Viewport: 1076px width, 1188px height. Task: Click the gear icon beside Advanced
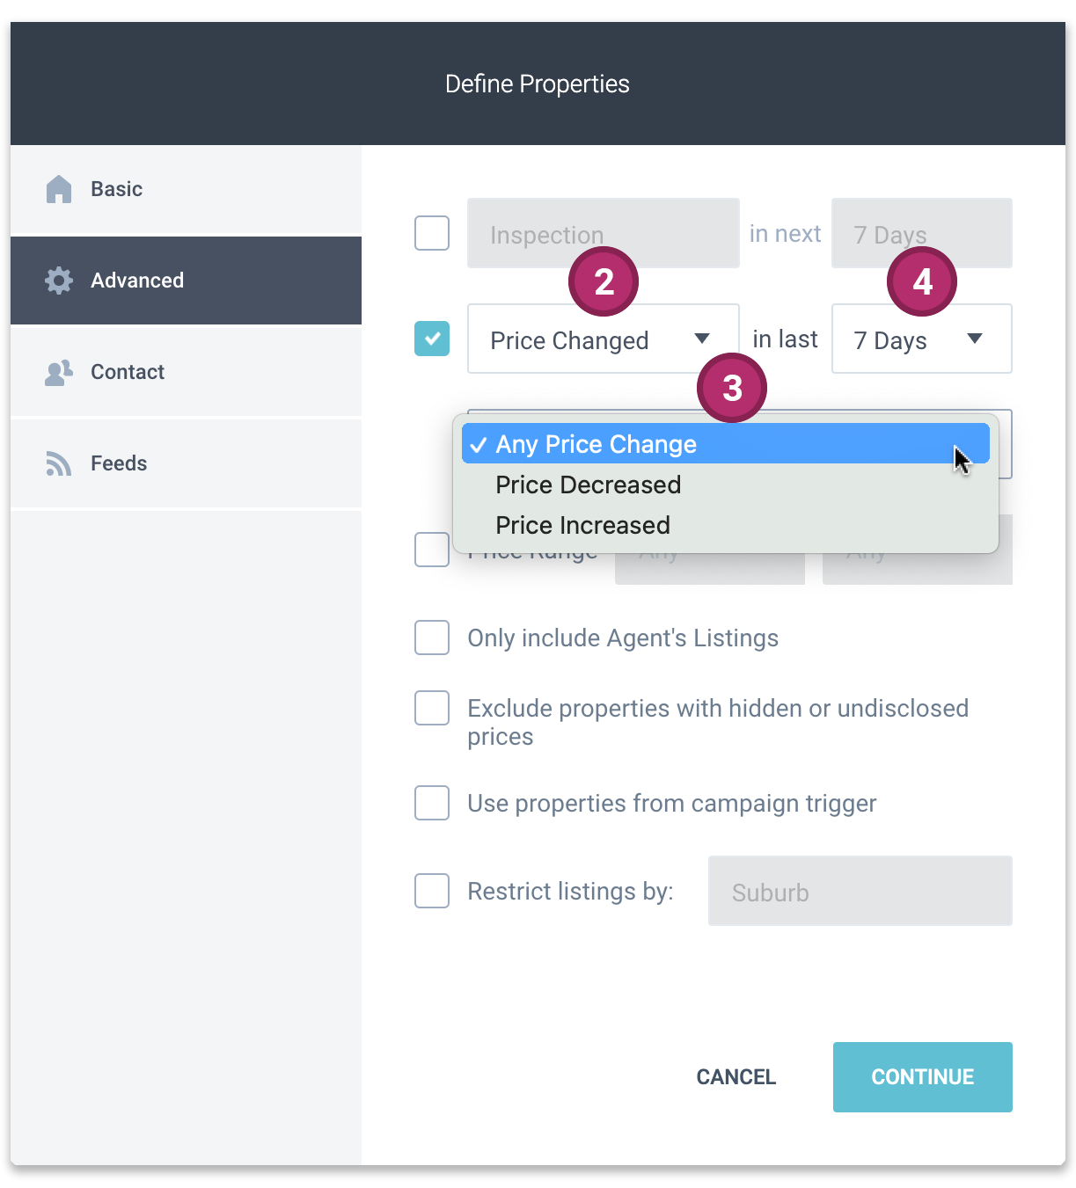[x=59, y=281]
